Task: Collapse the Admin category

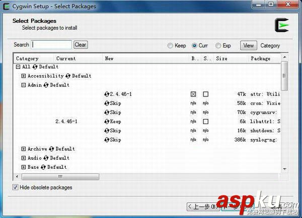Action: (24, 85)
